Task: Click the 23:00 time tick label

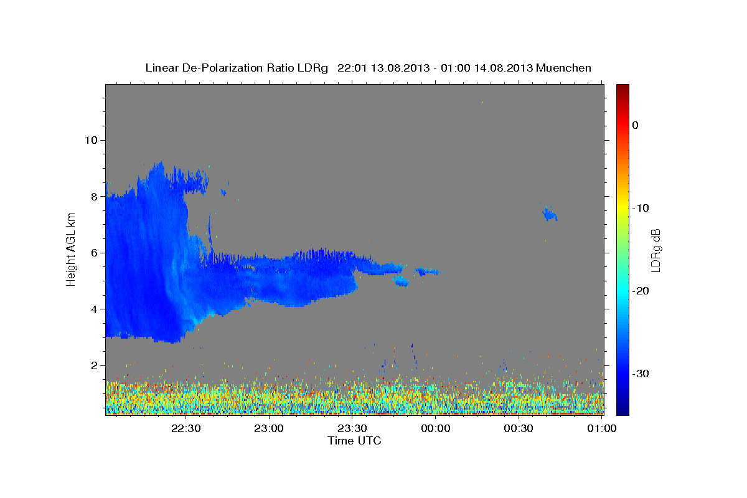Action: 269,428
